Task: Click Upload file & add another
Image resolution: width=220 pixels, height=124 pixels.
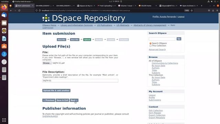Action: (x=56, y=91)
